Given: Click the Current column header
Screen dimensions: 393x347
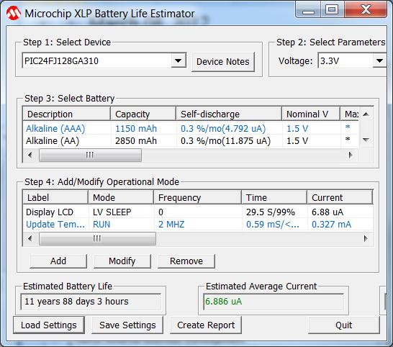Looking at the screenshot, I should click(x=340, y=197).
